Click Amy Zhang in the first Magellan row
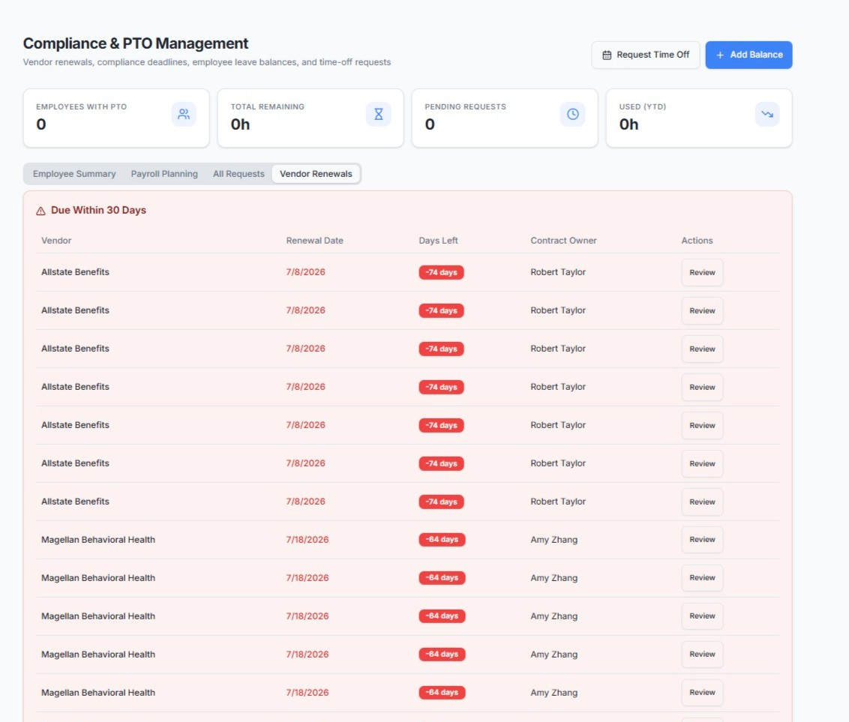849x722 pixels. click(554, 540)
